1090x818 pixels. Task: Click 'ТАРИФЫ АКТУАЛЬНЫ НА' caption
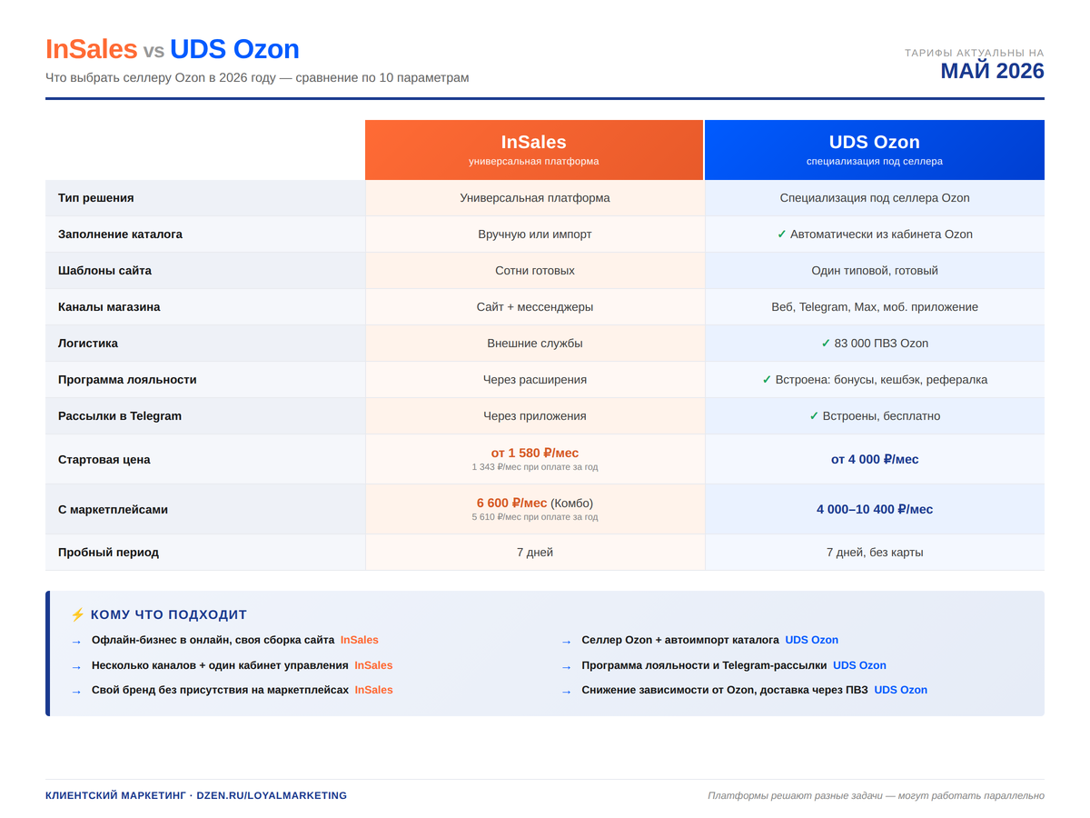pyautogui.click(x=975, y=53)
